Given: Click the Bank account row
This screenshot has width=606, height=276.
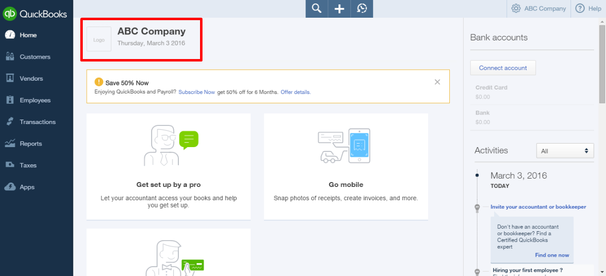Looking at the screenshot, I should click(532, 117).
